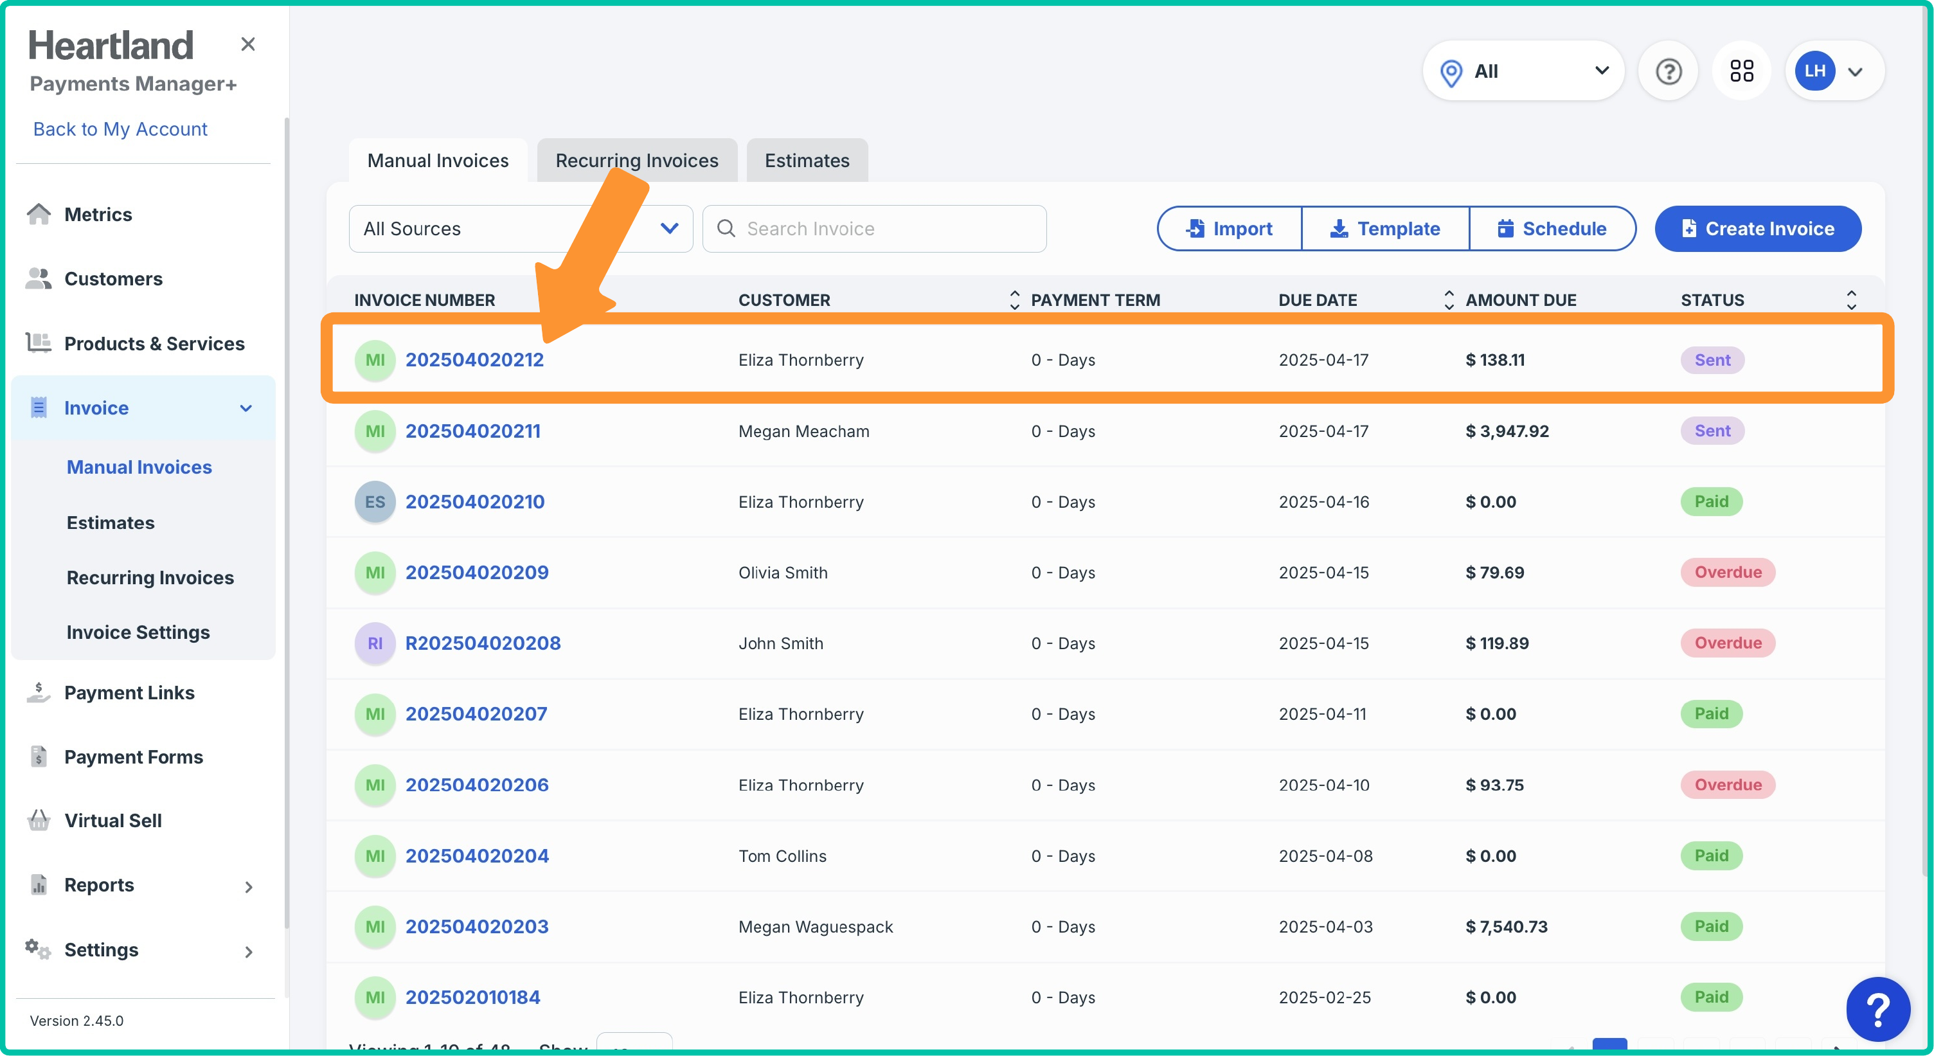This screenshot has height=1056, width=1934.
Task: Open the All locations dropdown
Action: pyautogui.click(x=1523, y=71)
